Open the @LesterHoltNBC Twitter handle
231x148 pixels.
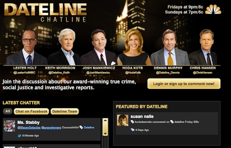(24, 73)
